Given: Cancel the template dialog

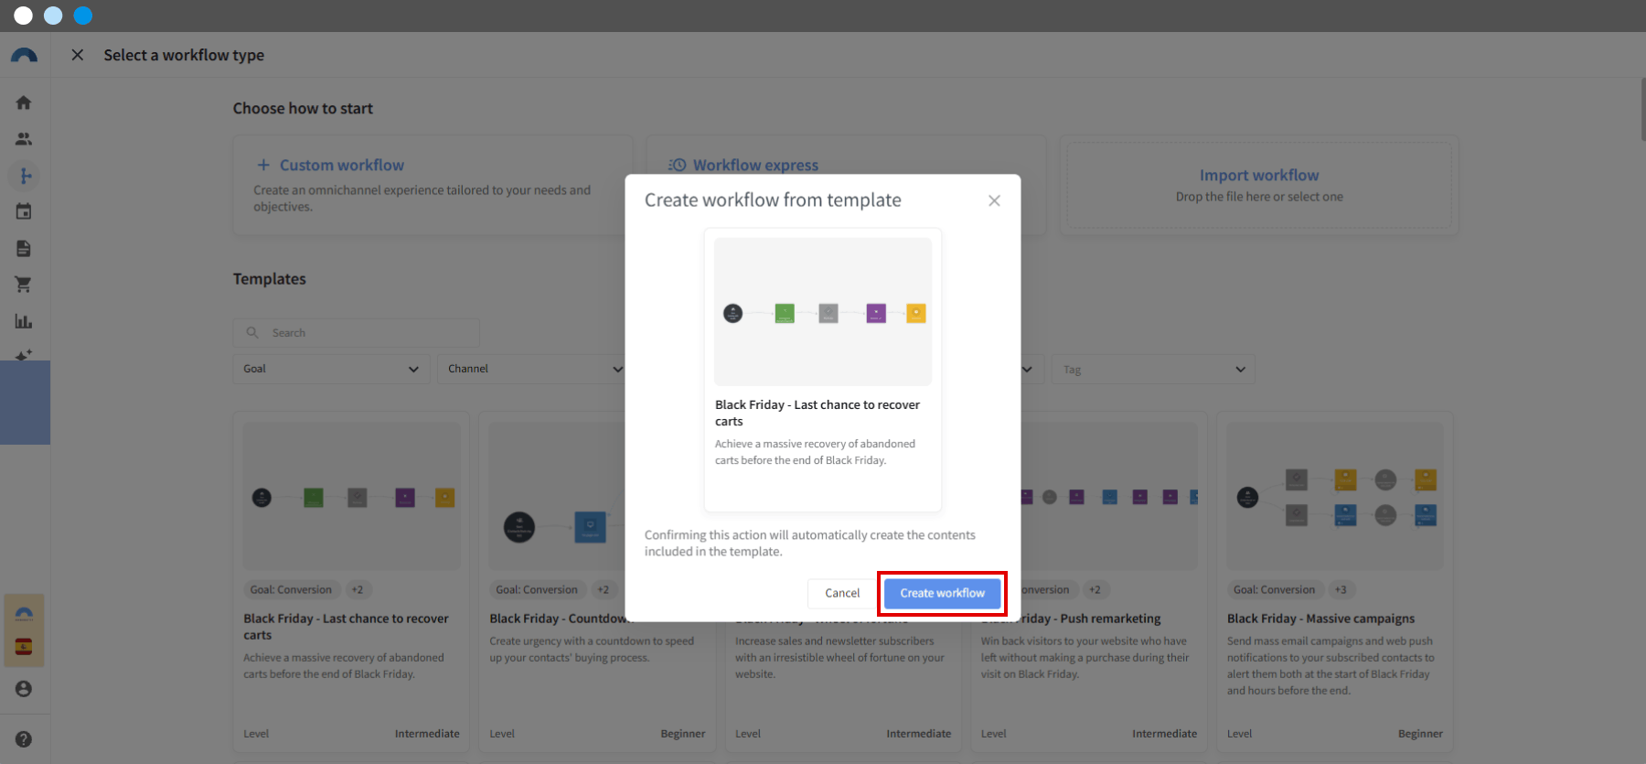Looking at the screenshot, I should tap(842, 593).
